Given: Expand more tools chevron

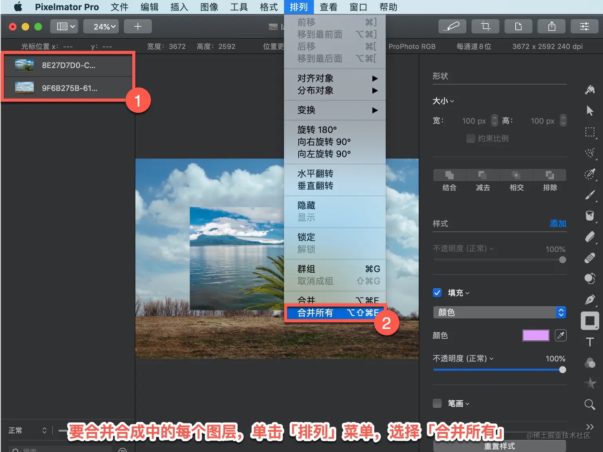Looking at the screenshot, I should 590,426.
